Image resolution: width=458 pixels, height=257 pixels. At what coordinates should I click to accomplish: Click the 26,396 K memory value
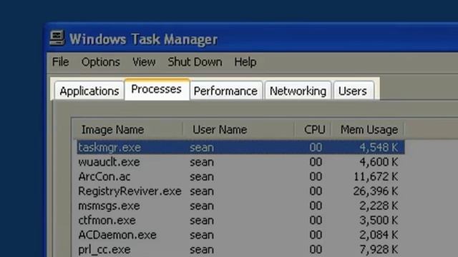[x=376, y=191]
